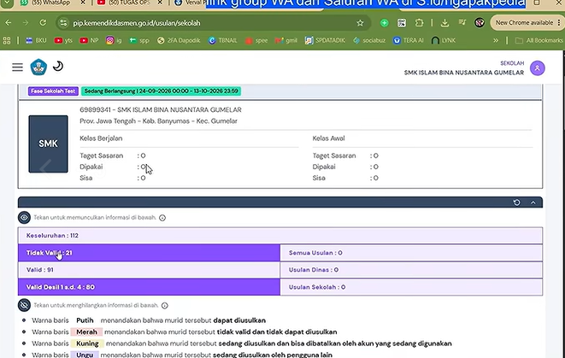Toggle dark mode with the moon icon
Viewport: 565px width, 358px height.
coord(58,67)
